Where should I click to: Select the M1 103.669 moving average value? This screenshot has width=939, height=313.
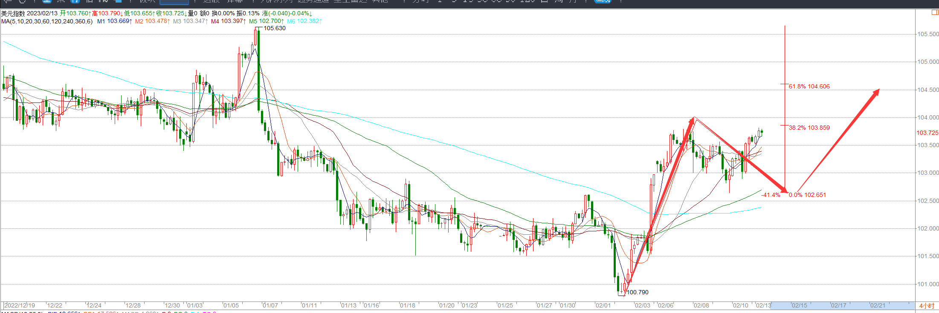pyautogui.click(x=115, y=21)
